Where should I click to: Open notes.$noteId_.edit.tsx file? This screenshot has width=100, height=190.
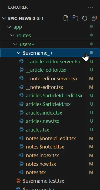pyautogui.click(x=51, y=138)
